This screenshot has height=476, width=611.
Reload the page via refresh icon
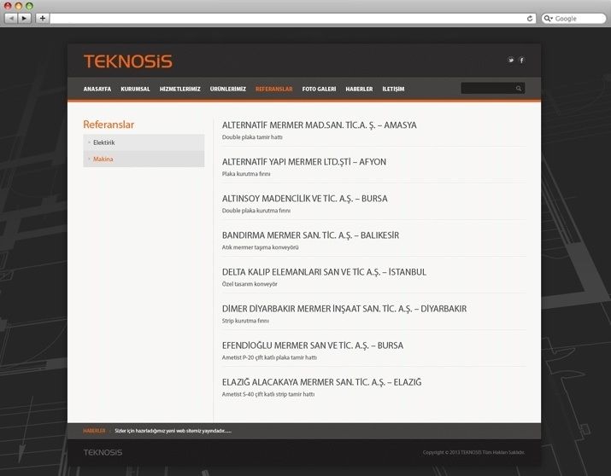(x=530, y=18)
